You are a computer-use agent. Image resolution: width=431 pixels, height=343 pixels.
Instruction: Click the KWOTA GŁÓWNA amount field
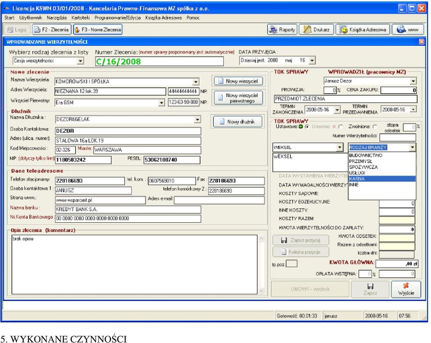point(397,264)
